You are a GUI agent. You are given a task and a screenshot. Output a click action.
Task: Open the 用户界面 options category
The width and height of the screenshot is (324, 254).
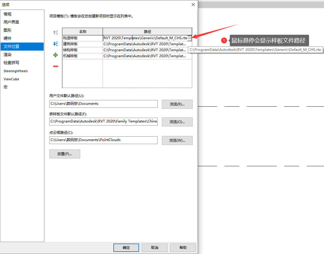(x=22, y=22)
